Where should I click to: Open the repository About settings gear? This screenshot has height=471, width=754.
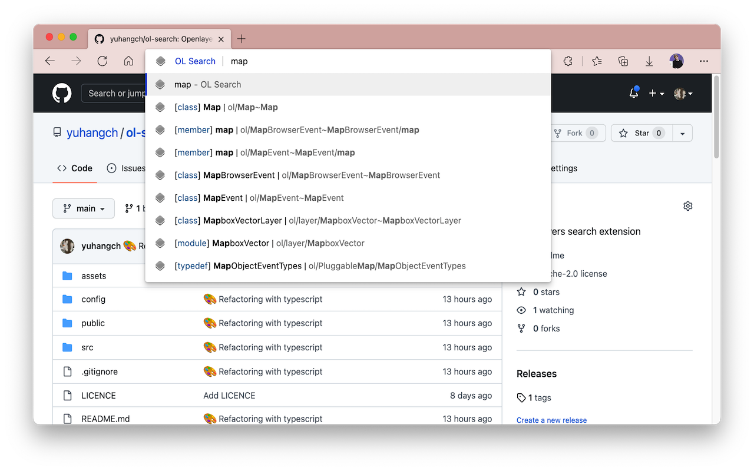(687, 206)
